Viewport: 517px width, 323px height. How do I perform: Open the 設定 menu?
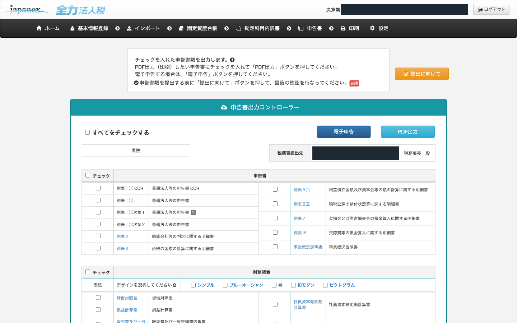pos(379,28)
